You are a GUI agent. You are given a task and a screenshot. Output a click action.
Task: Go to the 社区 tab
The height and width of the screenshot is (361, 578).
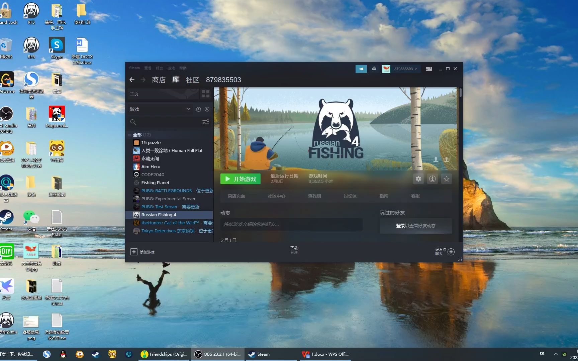[x=192, y=80]
